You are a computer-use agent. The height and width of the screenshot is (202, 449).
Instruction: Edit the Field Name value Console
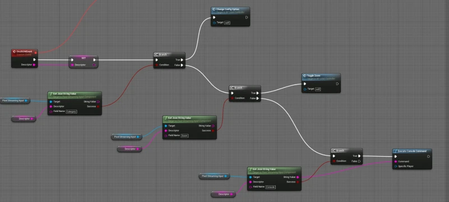click(270, 187)
